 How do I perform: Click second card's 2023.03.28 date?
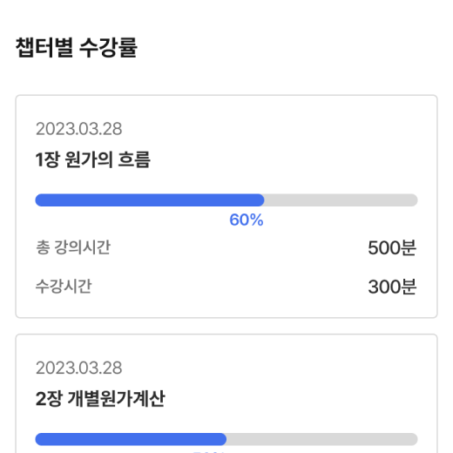pyautogui.click(x=78, y=368)
